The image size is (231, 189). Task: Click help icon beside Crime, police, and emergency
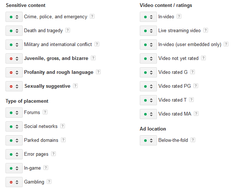pyautogui.click(x=92, y=16)
